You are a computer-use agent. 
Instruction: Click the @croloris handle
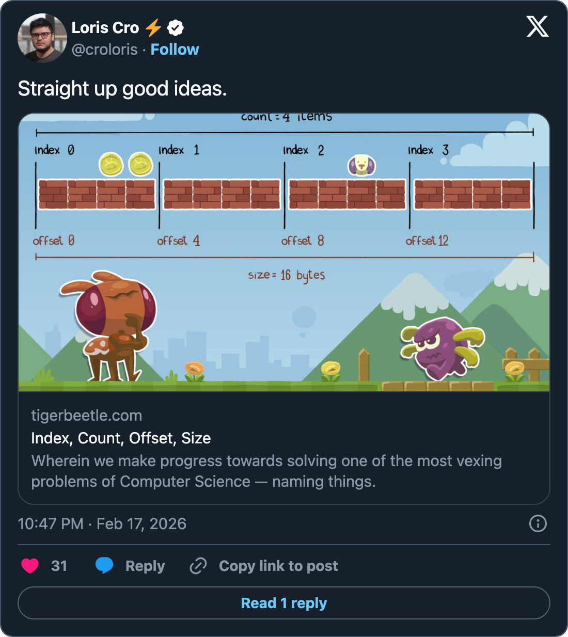tap(105, 50)
